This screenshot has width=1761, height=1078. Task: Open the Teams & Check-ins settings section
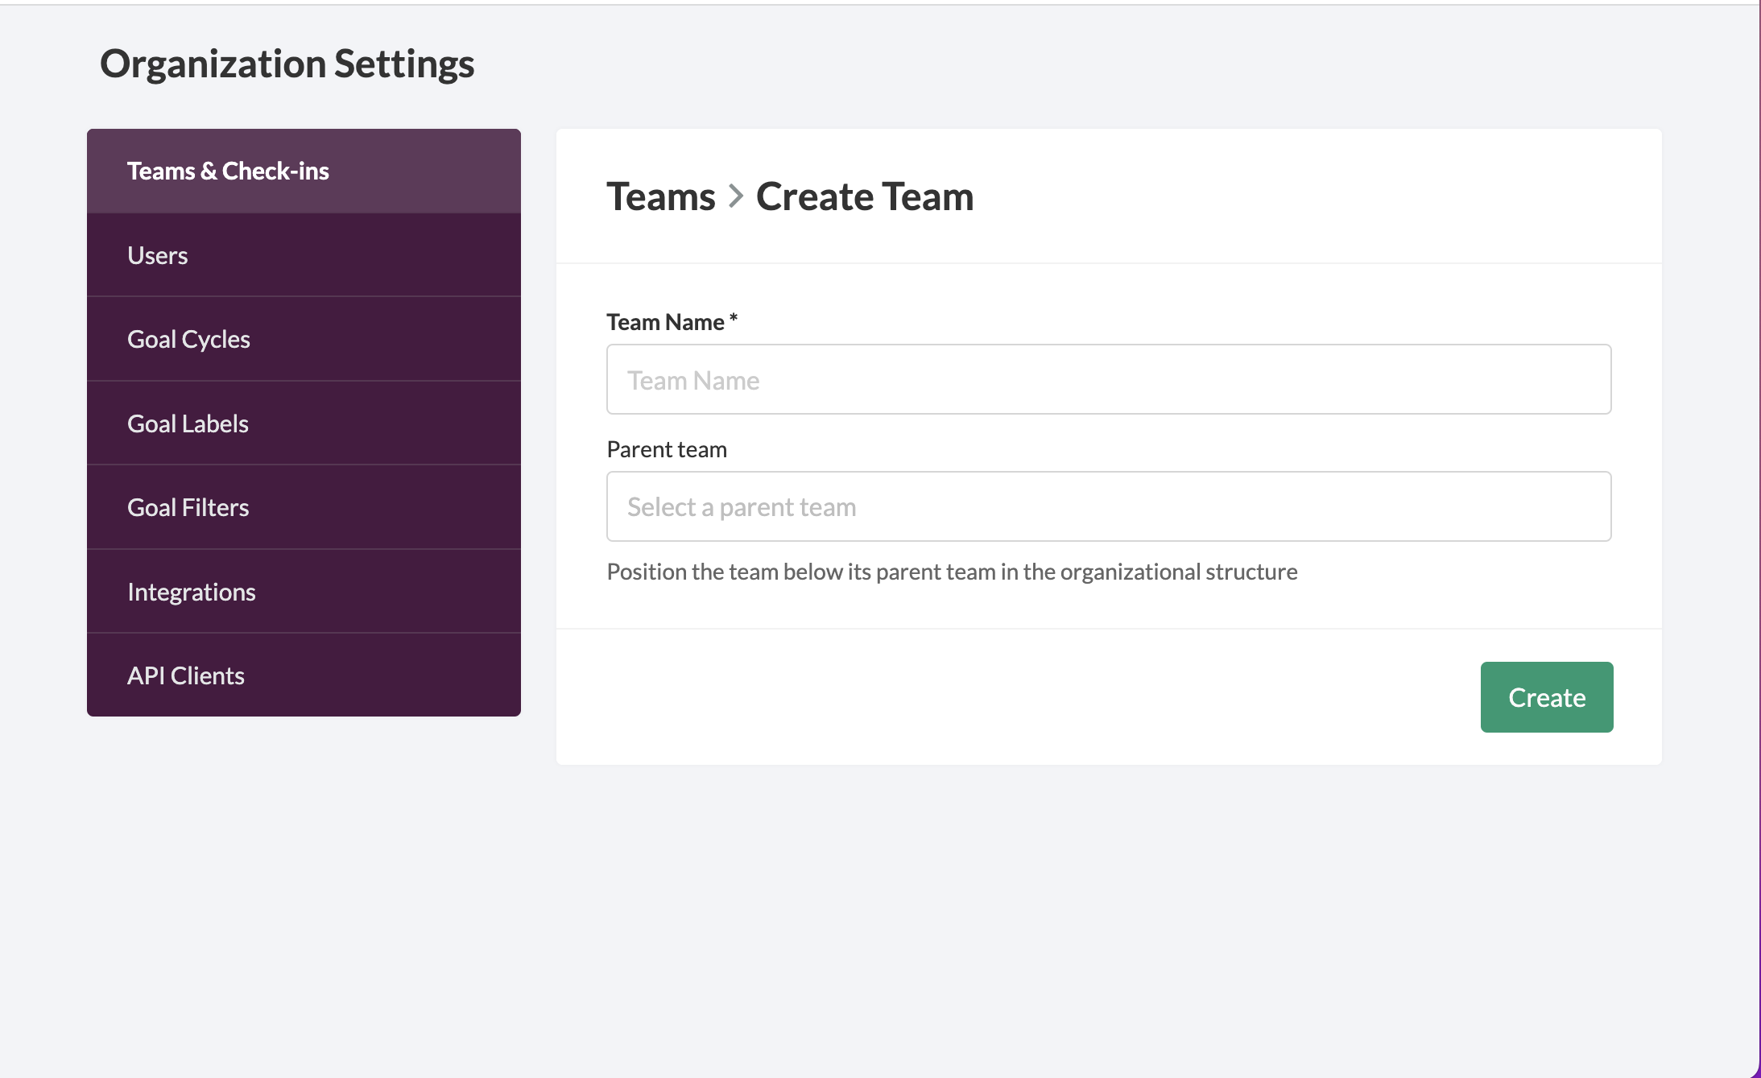click(304, 171)
